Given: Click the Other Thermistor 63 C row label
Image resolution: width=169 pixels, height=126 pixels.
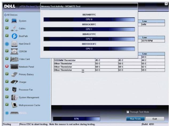Looking at the screenshot, I should click(63, 70).
